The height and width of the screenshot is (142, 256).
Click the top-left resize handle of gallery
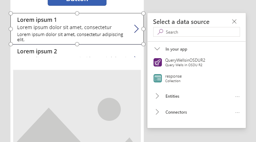tap(11, 14)
